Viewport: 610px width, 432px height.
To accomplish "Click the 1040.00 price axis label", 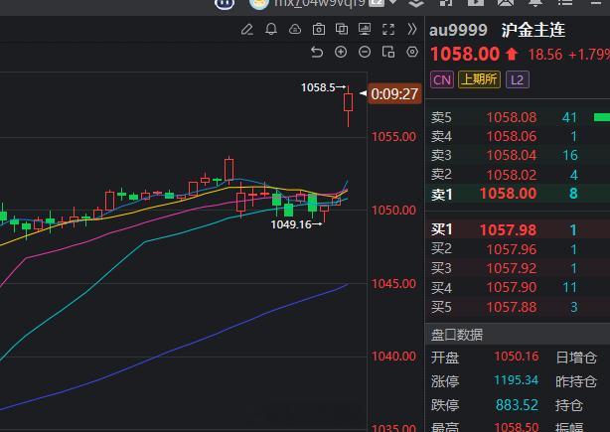I will 393,357.
